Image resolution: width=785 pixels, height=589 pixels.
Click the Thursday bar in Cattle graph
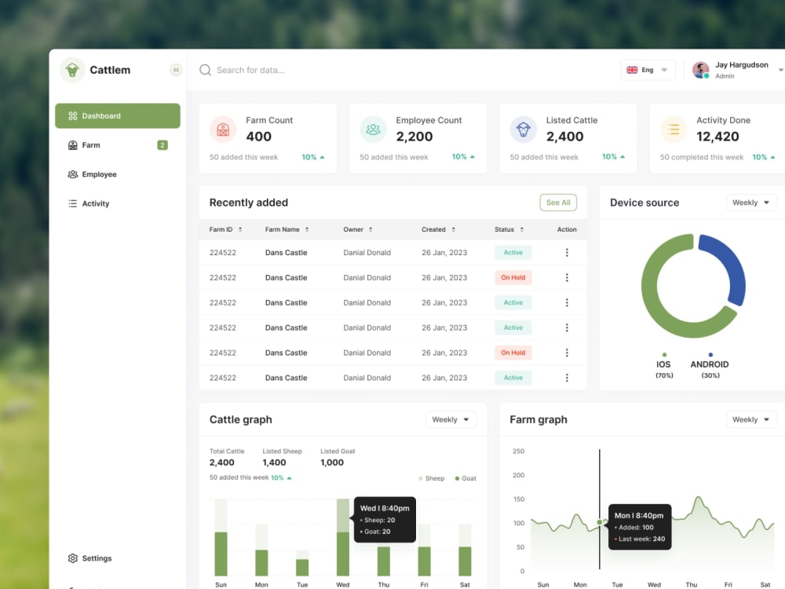(384, 561)
